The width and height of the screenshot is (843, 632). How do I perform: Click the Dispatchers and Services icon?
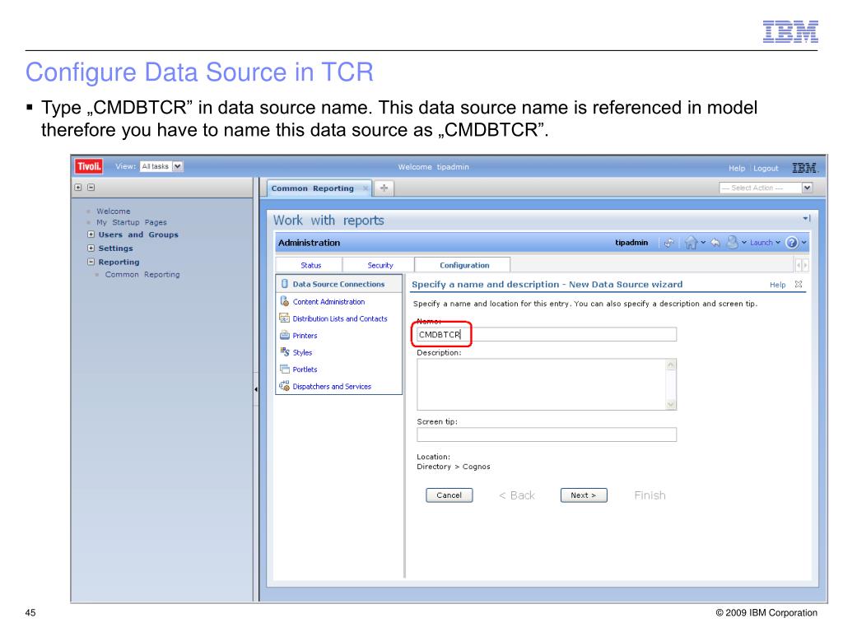pos(284,385)
